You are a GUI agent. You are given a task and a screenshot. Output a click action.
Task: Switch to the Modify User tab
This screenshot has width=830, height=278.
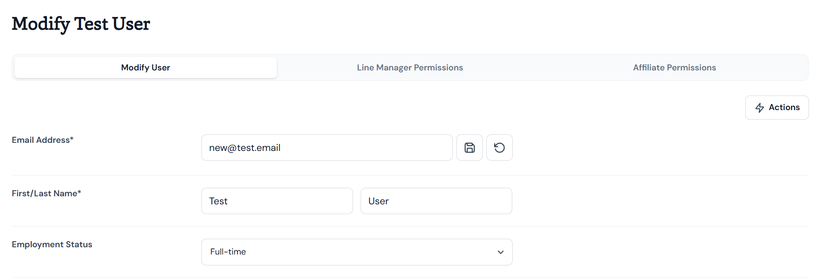point(145,68)
